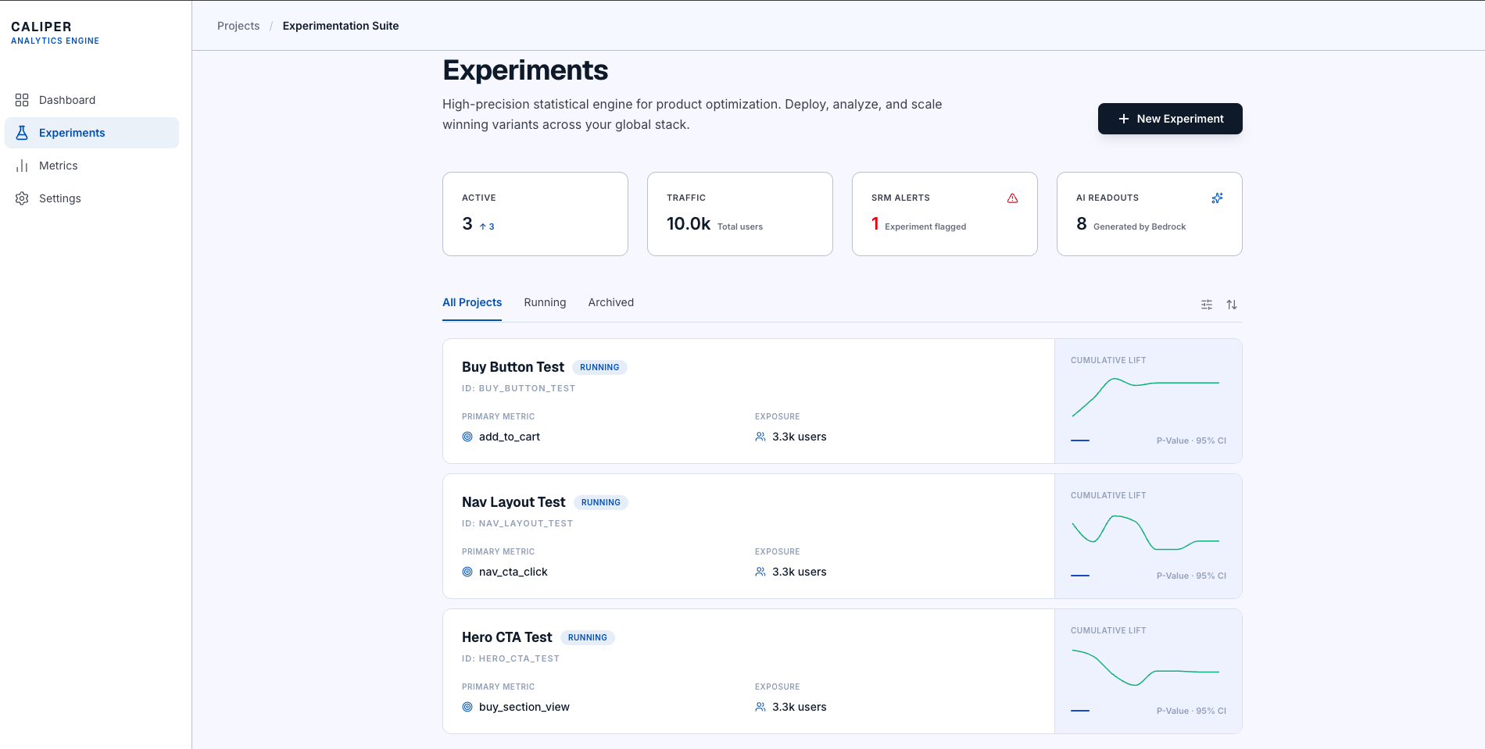
Task: Click the Caliper Analytics Engine logo
Action: tap(55, 33)
